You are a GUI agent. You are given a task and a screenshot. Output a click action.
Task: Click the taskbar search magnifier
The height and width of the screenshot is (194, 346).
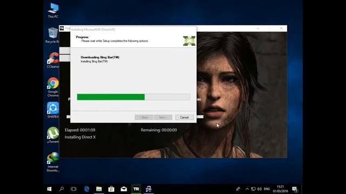pyautogui.click(x=62, y=189)
